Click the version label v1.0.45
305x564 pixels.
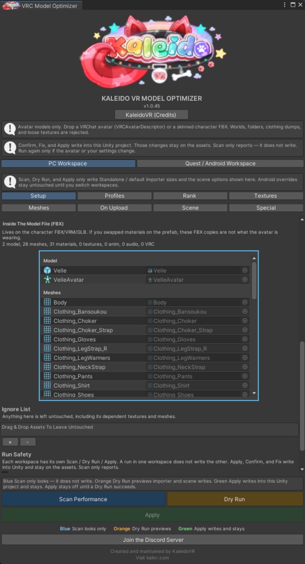(151, 106)
